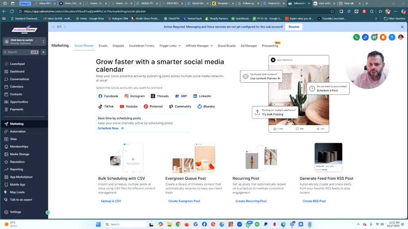Connect a Linkedin account

coord(202,96)
